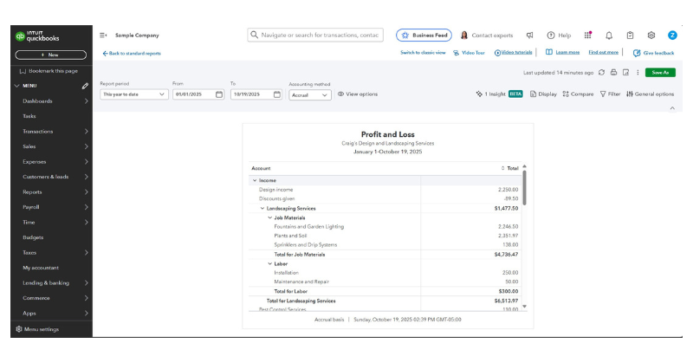This screenshot has width=693, height=363.
Task: Collapse the Income section in report
Action: 255,180
